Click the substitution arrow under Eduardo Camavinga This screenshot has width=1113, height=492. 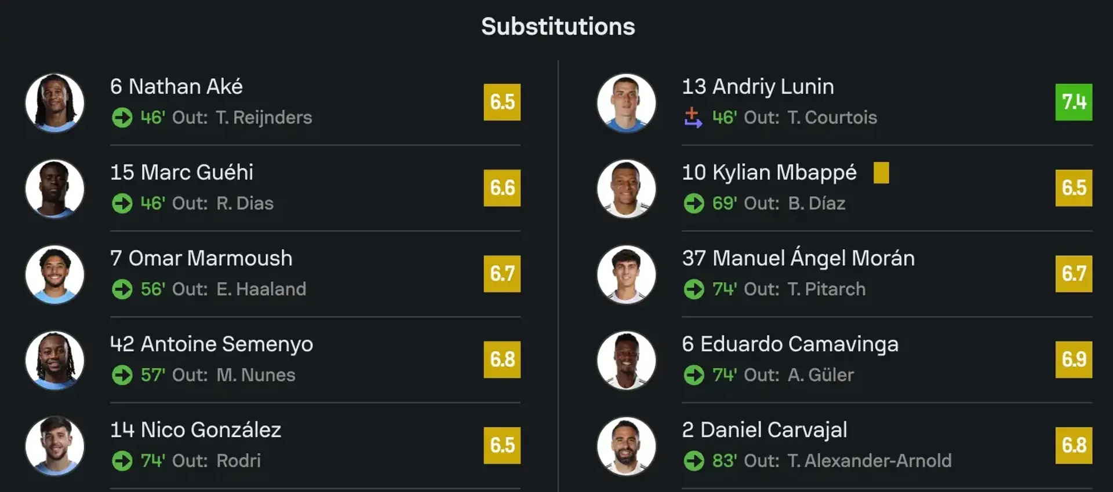tap(693, 375)
